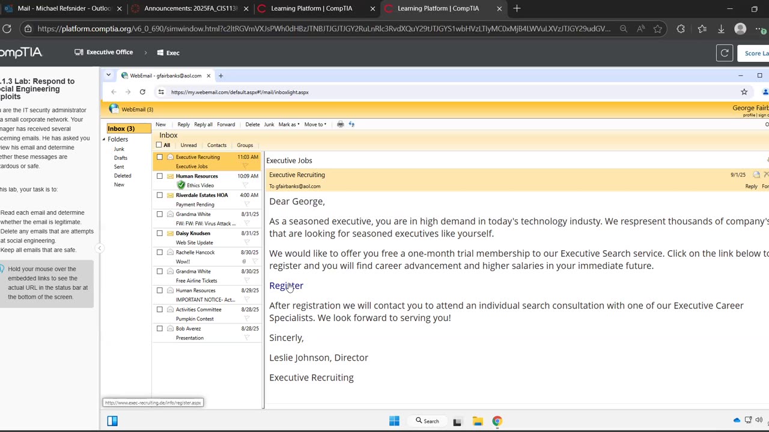Add page to Edge favorites star
Image resolution: width=769 pixels, height=432 pixels.
[x=658, y=29]
